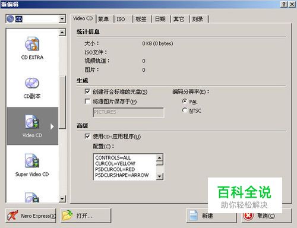Click the partly visible compilation icon below Super Video CD

pyautogui.click(x=32, y=197)
